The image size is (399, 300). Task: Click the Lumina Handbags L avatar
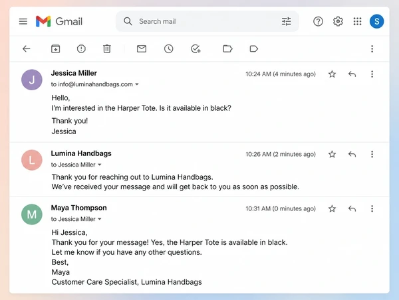tap(31, 160)
